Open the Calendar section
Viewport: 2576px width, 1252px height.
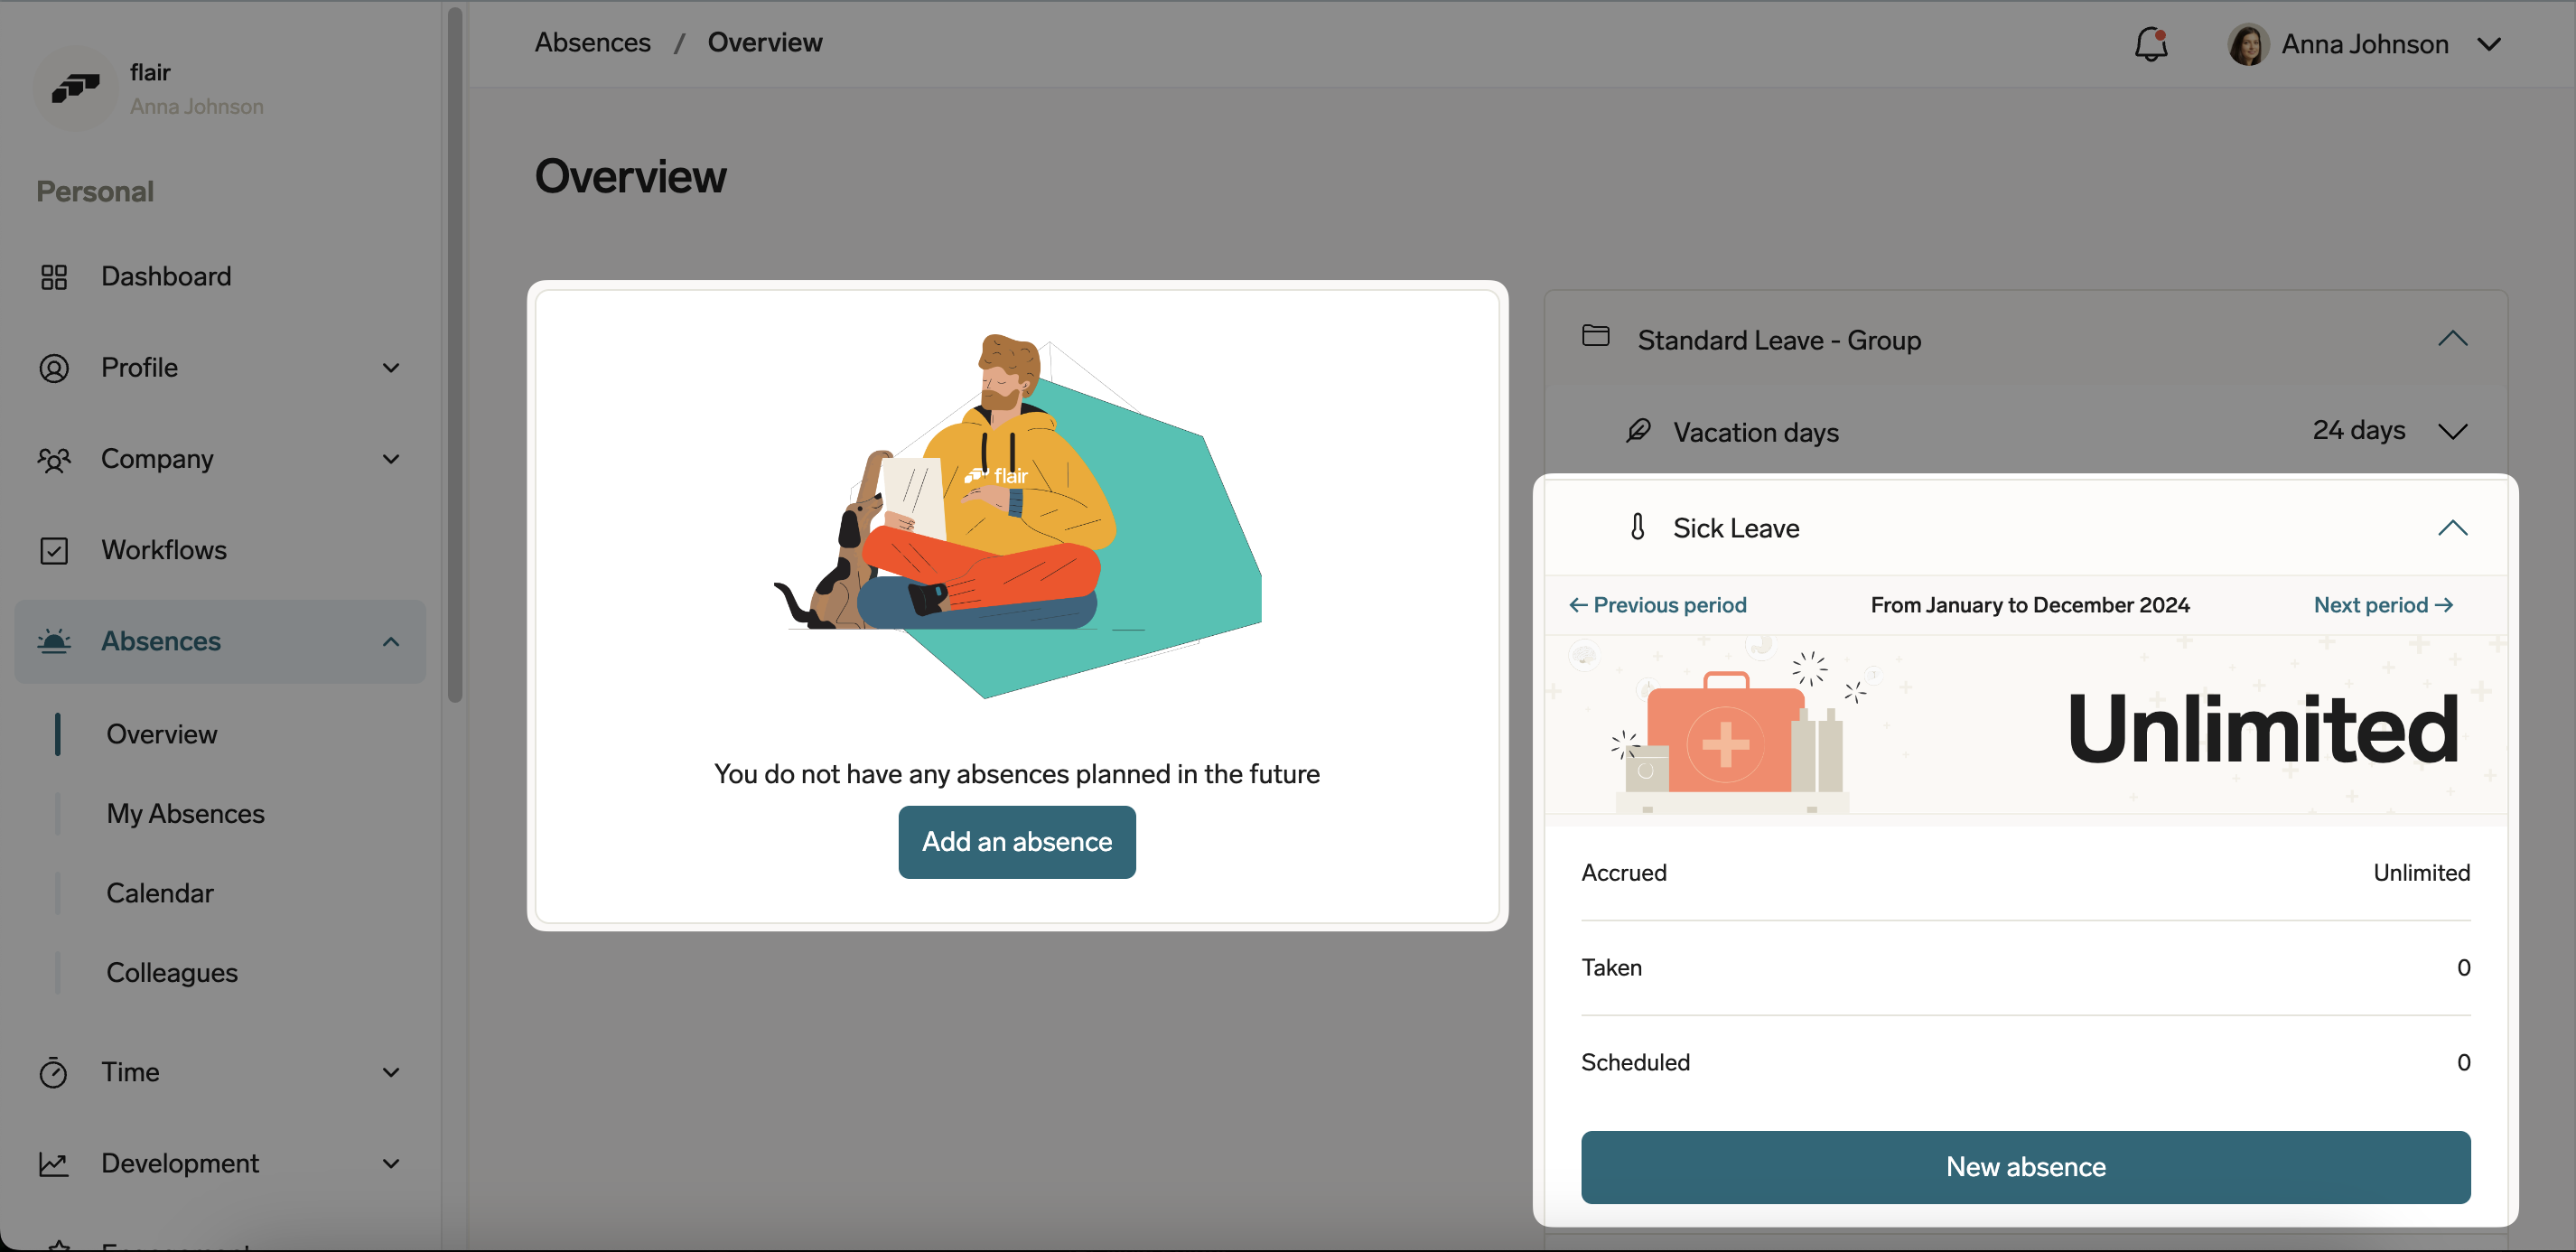pyautogui.click(x=160, y=892)
